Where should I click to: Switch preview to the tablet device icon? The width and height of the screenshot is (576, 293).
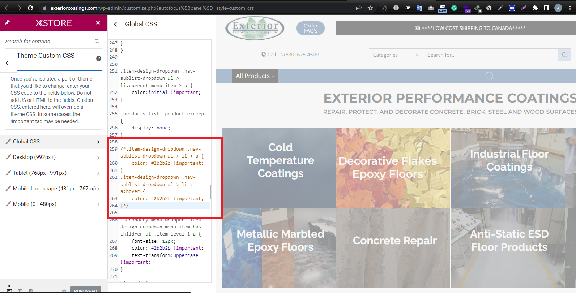click(x=20, y=291)
